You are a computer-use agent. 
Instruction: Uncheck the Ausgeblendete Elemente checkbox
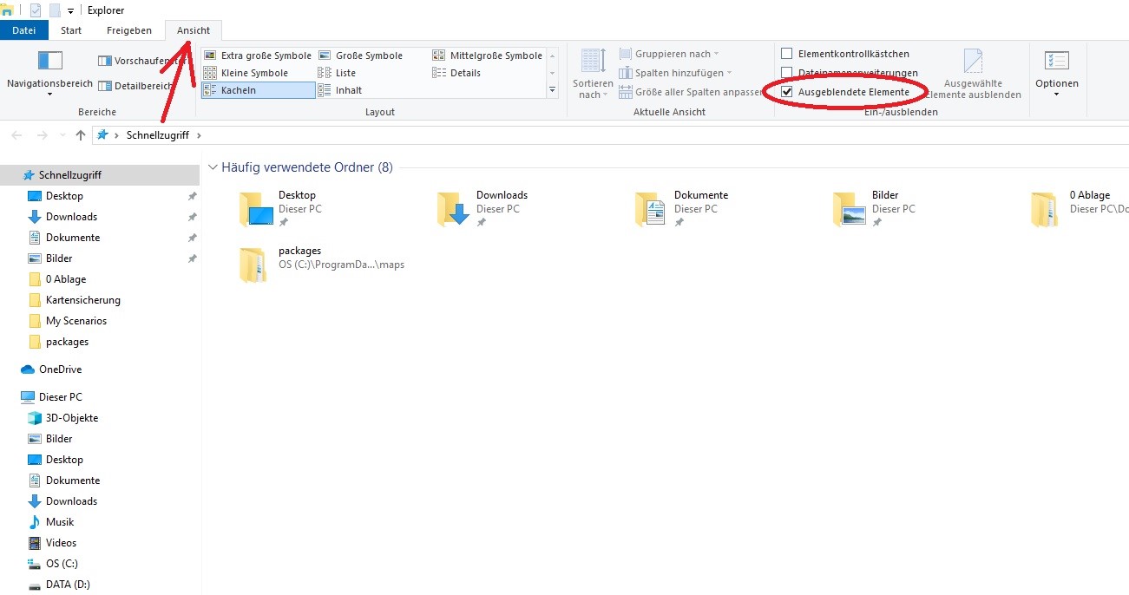click(x=787, y=92)
